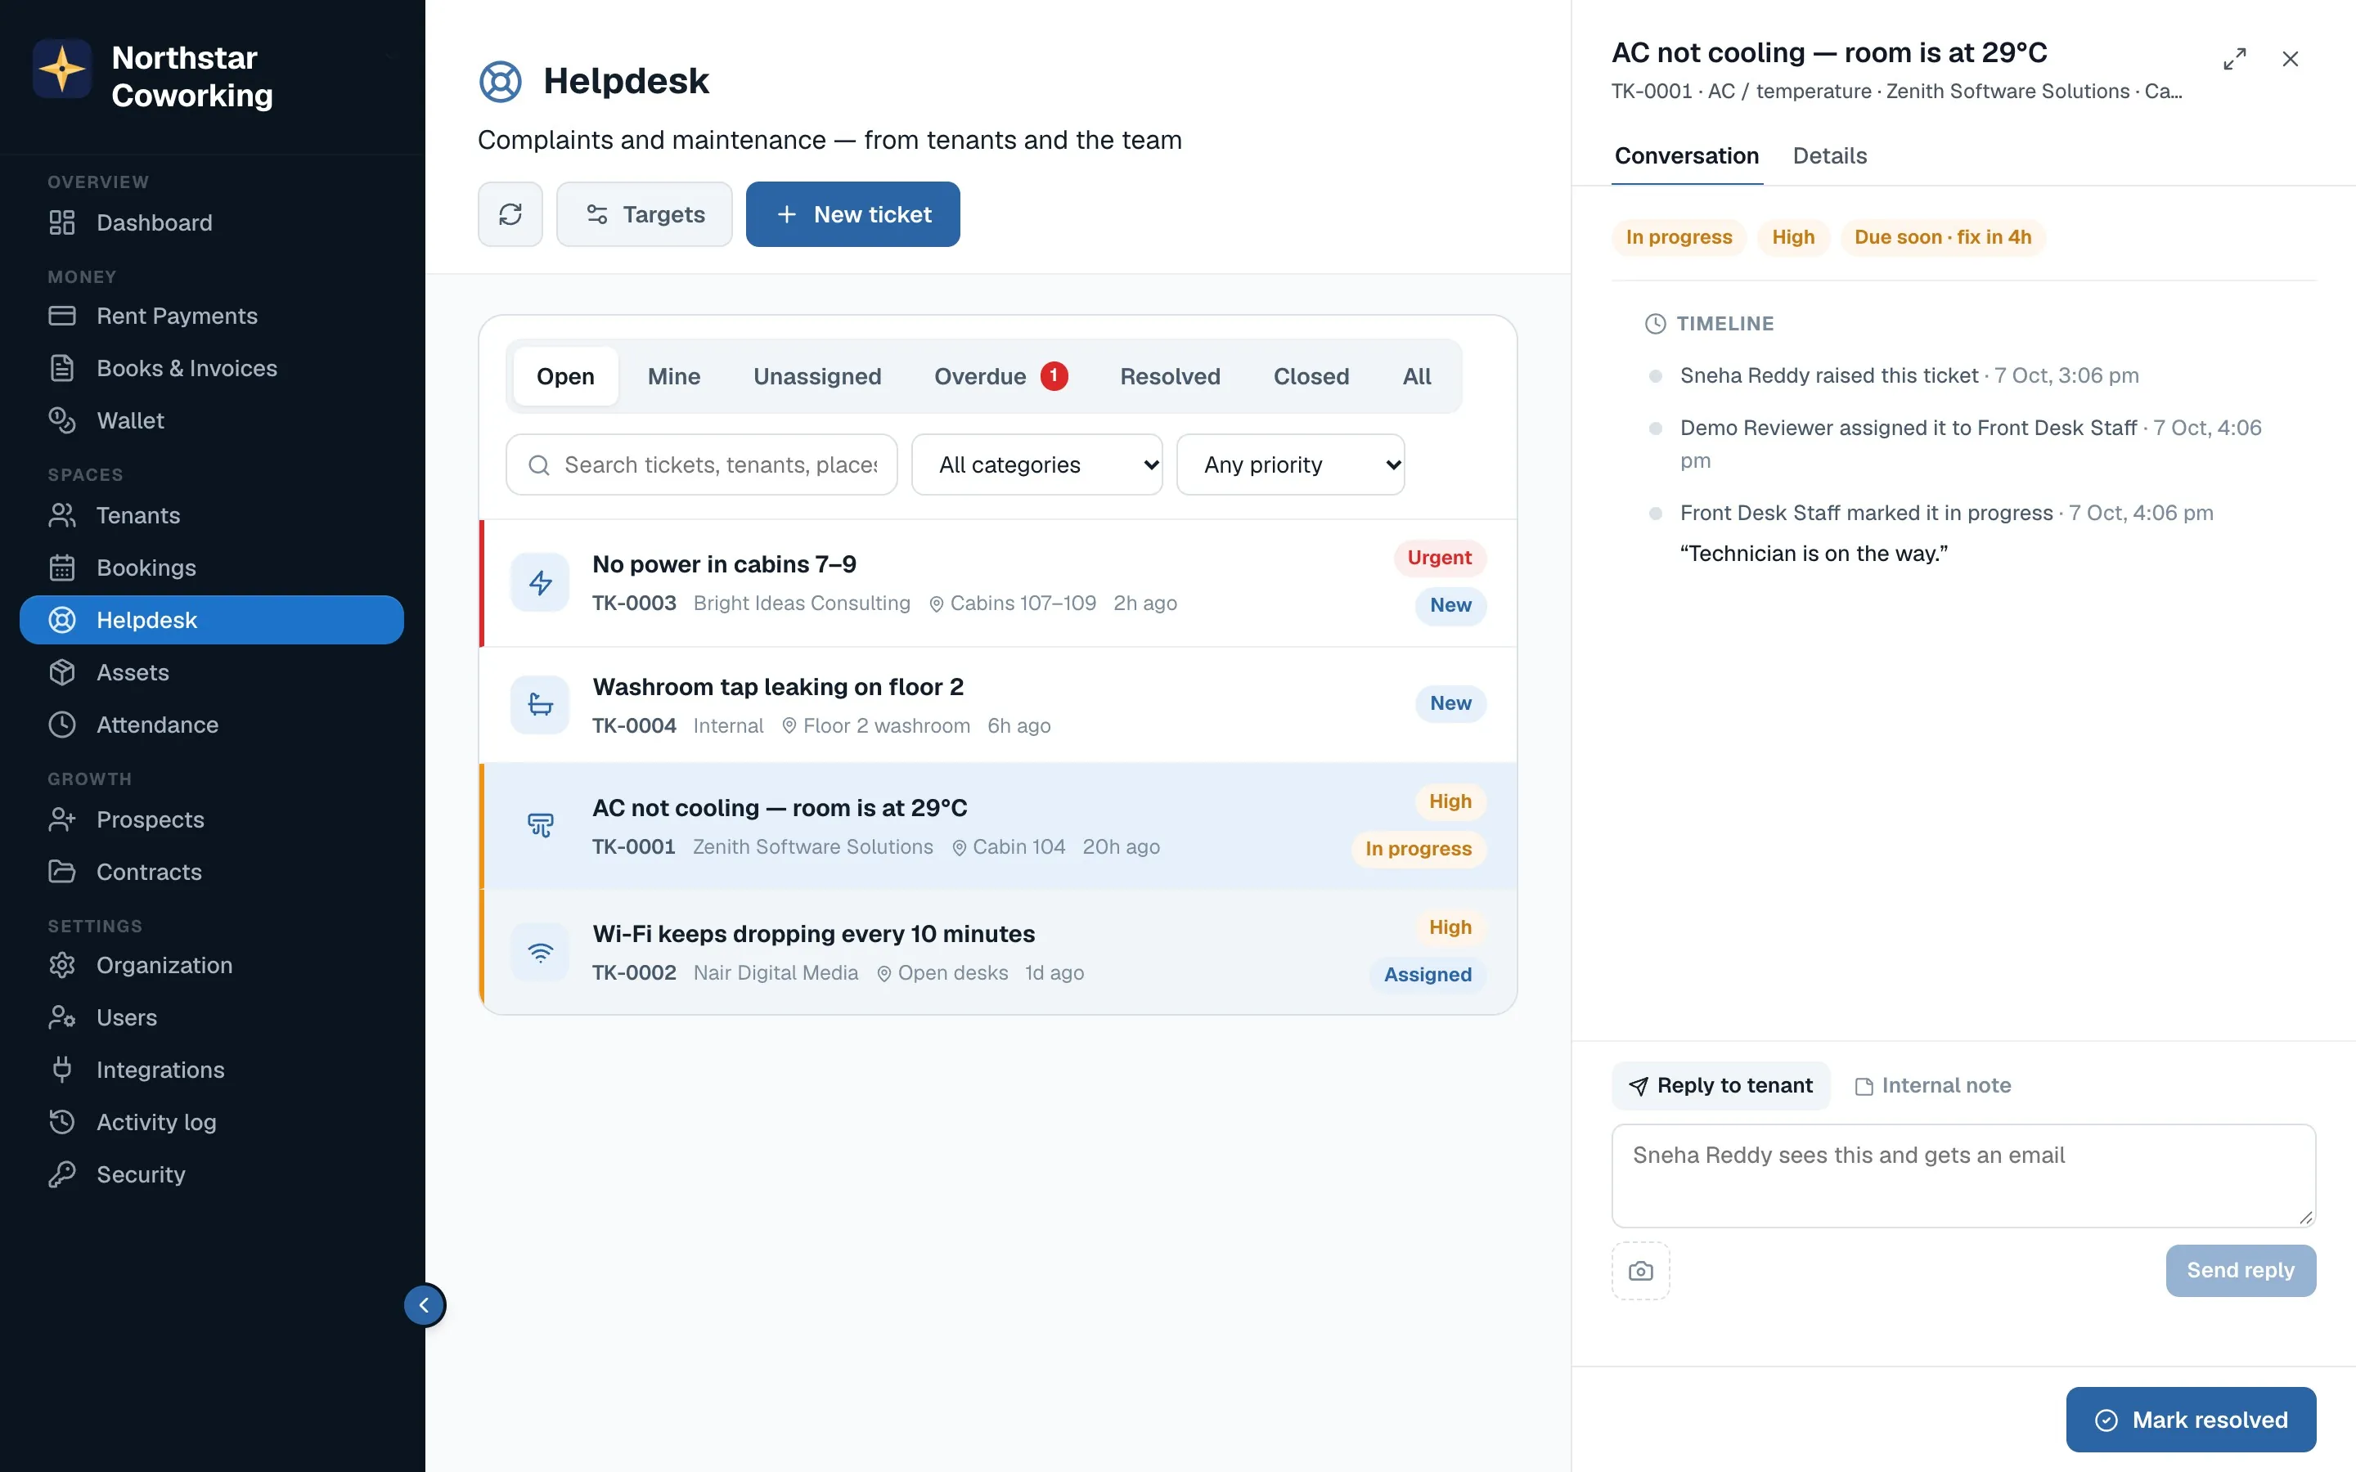Click the Send reply button

[2241, 1271]
